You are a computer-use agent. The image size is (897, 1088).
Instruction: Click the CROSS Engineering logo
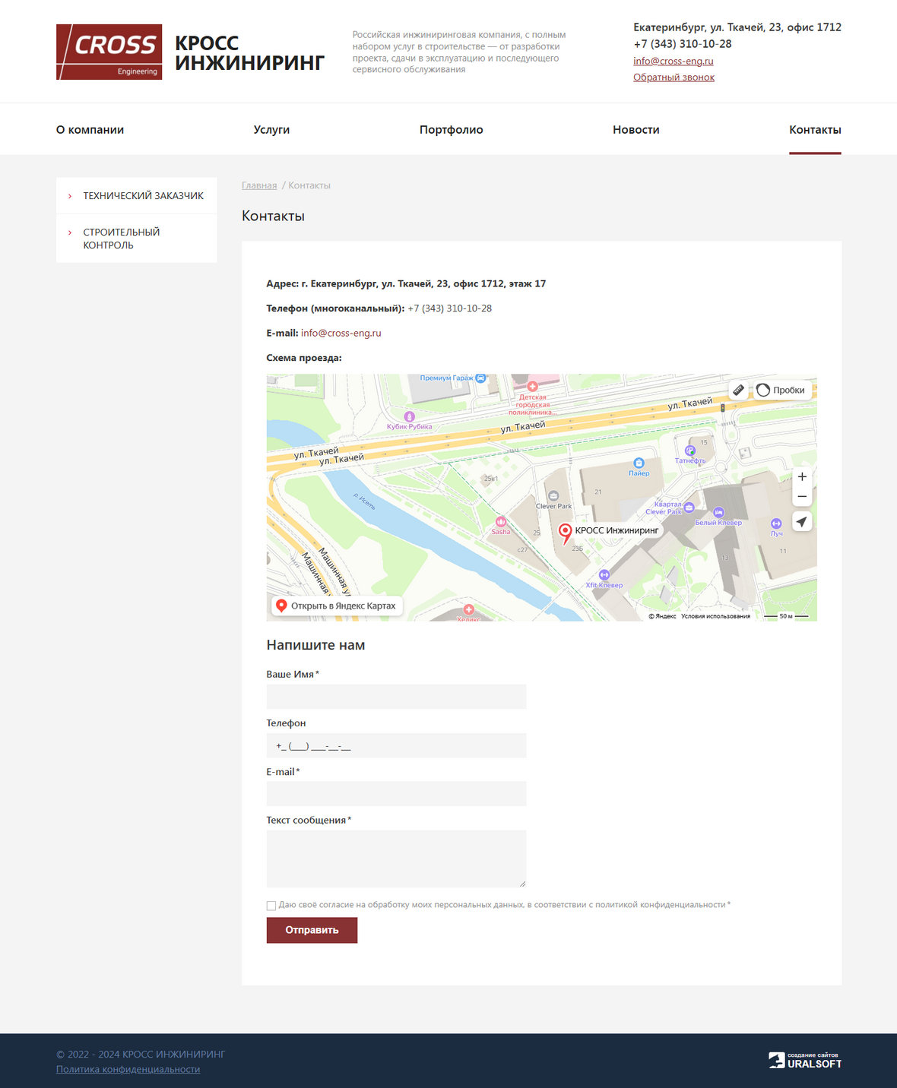coord(109,52)
